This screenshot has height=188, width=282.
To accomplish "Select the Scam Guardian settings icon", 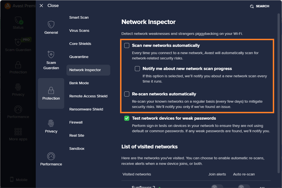I will coord(51,54).
